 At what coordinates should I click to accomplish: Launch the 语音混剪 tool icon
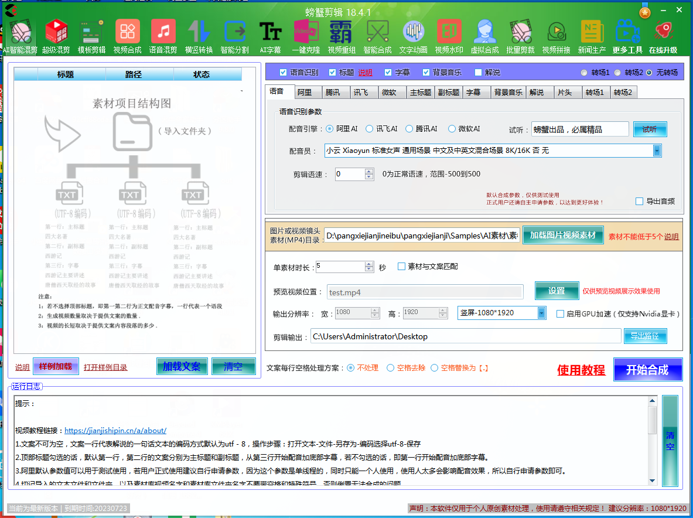(x=163, y=36)
